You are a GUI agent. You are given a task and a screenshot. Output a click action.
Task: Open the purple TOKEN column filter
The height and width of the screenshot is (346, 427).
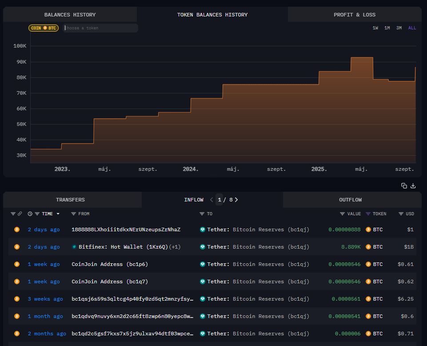368,214
